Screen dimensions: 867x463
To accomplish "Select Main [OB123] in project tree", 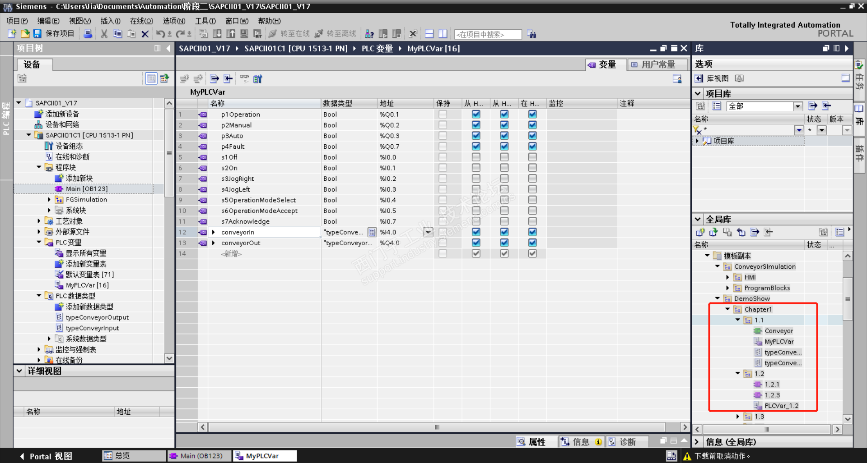I will coord(87,189).
